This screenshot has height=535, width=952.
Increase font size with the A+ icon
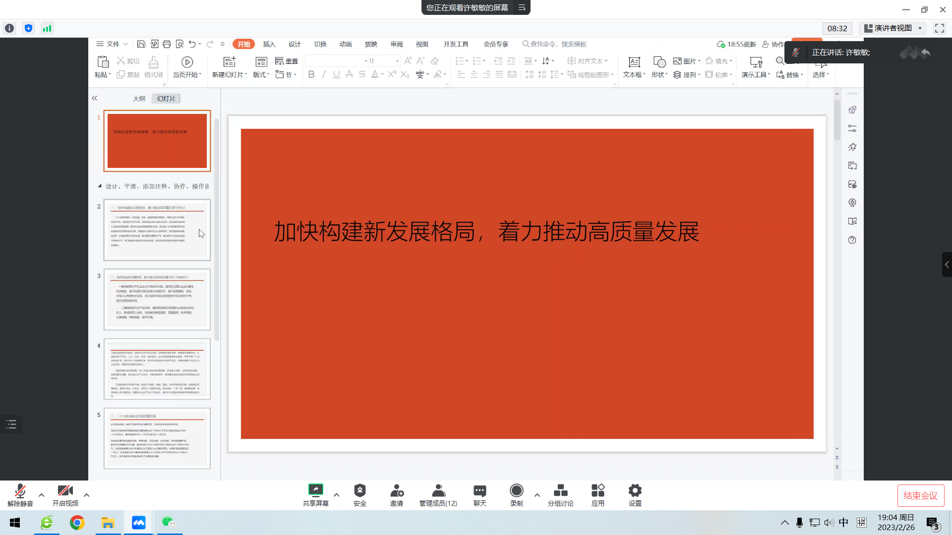(408, 61)
